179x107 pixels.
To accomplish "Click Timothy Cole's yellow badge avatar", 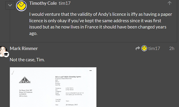I will 22,5.
